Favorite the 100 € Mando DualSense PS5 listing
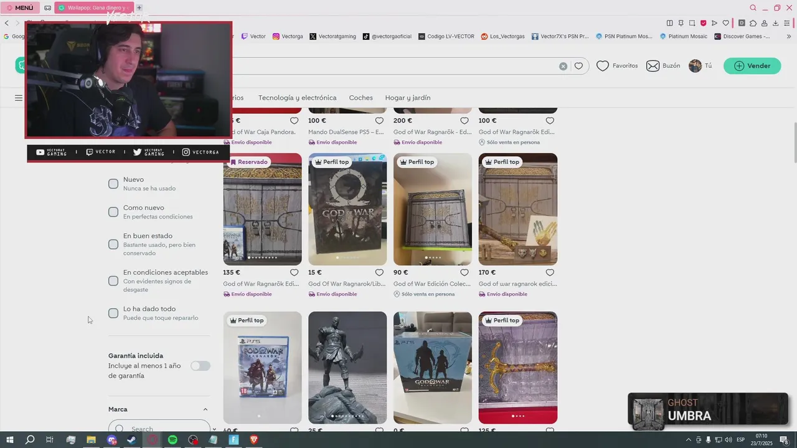This screenshot has width=797, height=448. [x=379, y=121]
